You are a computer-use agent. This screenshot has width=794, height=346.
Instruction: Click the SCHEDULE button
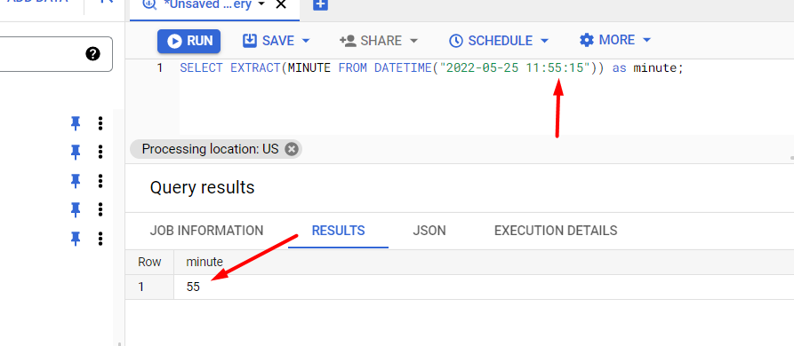coord(491,41)
